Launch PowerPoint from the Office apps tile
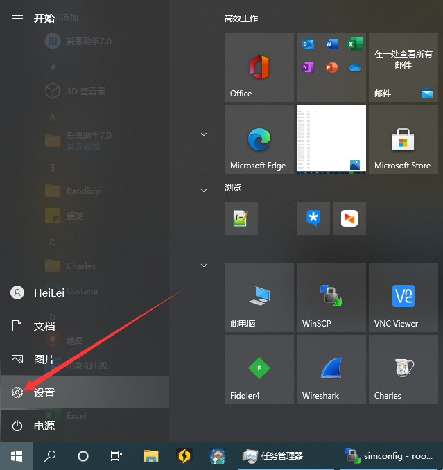Image resolution: width=443 pixels, height=470 pixels. click(331, 67)
